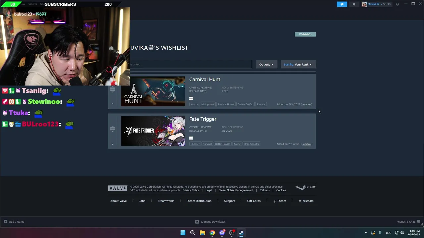Grab the Carnival Hunt reorder handle

[113, 89]
